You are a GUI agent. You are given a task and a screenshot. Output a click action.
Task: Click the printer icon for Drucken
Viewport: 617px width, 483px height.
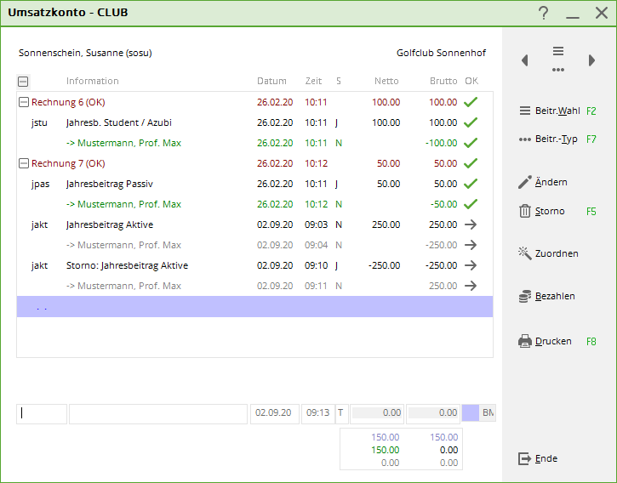pos(525,341)
